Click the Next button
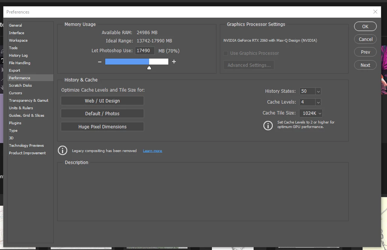The height and width of the screenshot is (250, 387). click(x=365, y=65)
